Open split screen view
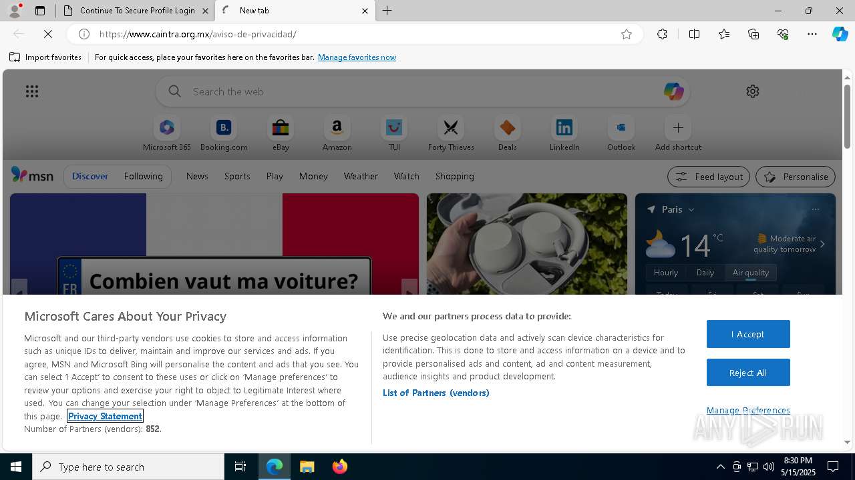Screen dimensions: 855x480 (694, 34)
